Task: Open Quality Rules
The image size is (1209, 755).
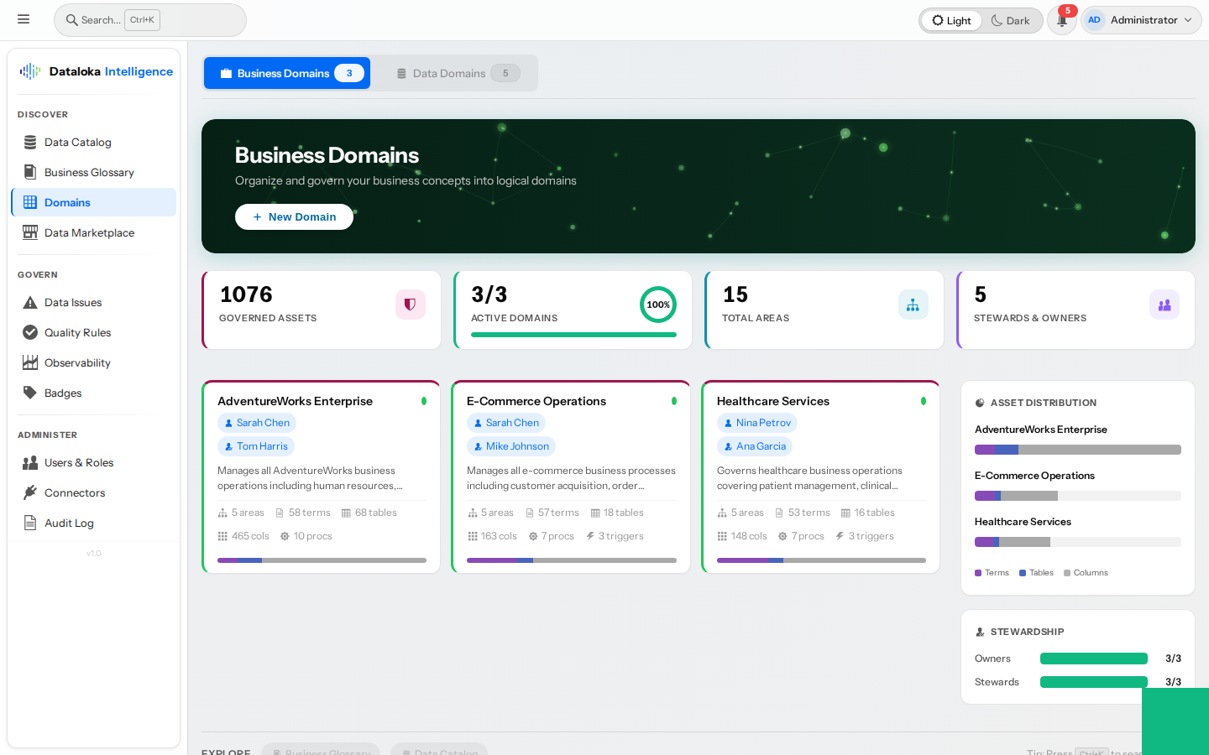Action: point(76,332)
